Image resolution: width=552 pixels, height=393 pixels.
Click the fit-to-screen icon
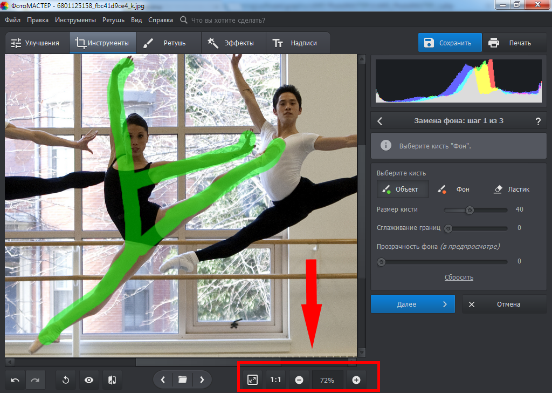[x=252, y=380]
